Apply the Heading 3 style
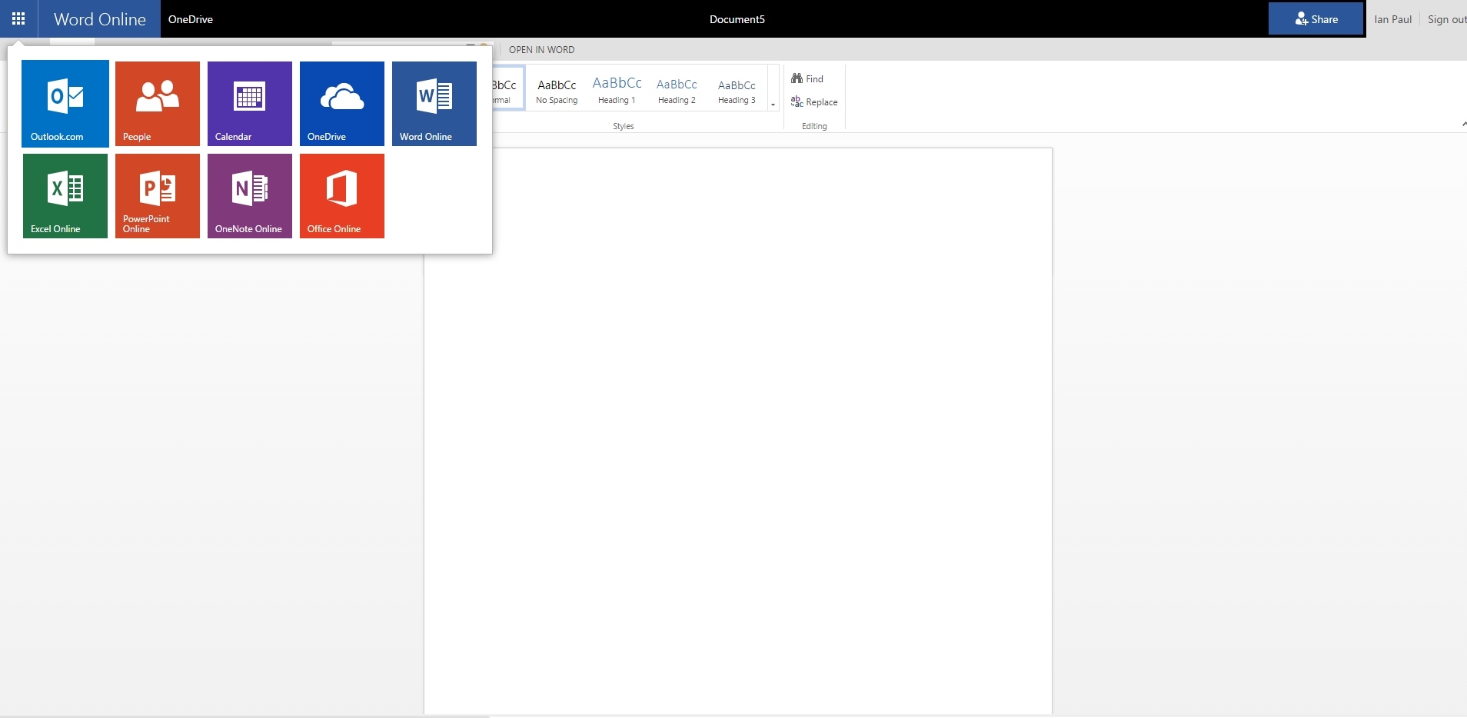 (737, 91)
